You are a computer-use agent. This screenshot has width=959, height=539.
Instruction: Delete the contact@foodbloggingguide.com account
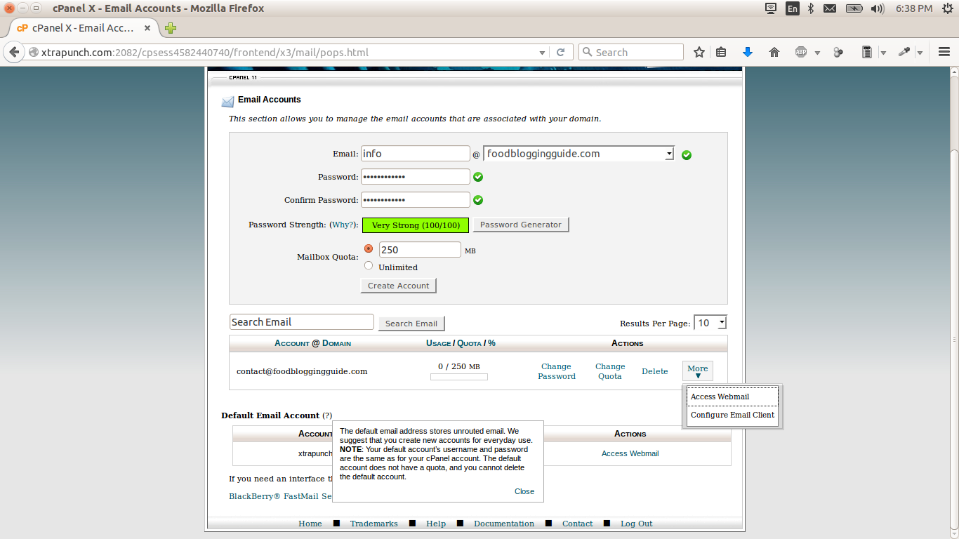(655, 371)
